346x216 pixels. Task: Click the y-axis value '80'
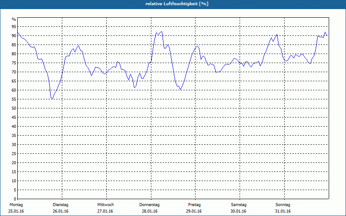[x=14, y=54]
